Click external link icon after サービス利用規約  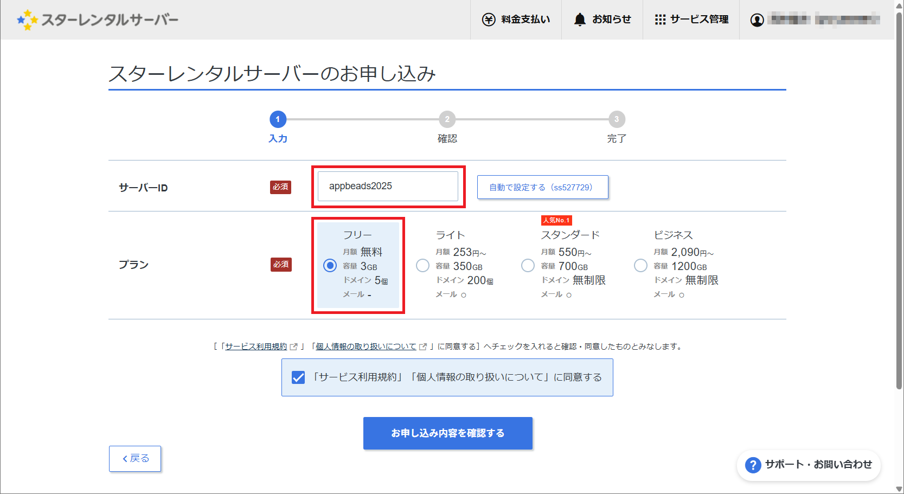[x=294, y=347]
